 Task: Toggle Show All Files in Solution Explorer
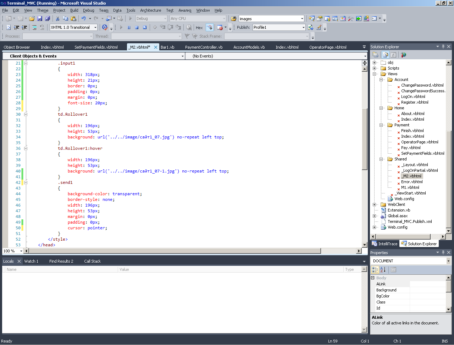point(385,55)
